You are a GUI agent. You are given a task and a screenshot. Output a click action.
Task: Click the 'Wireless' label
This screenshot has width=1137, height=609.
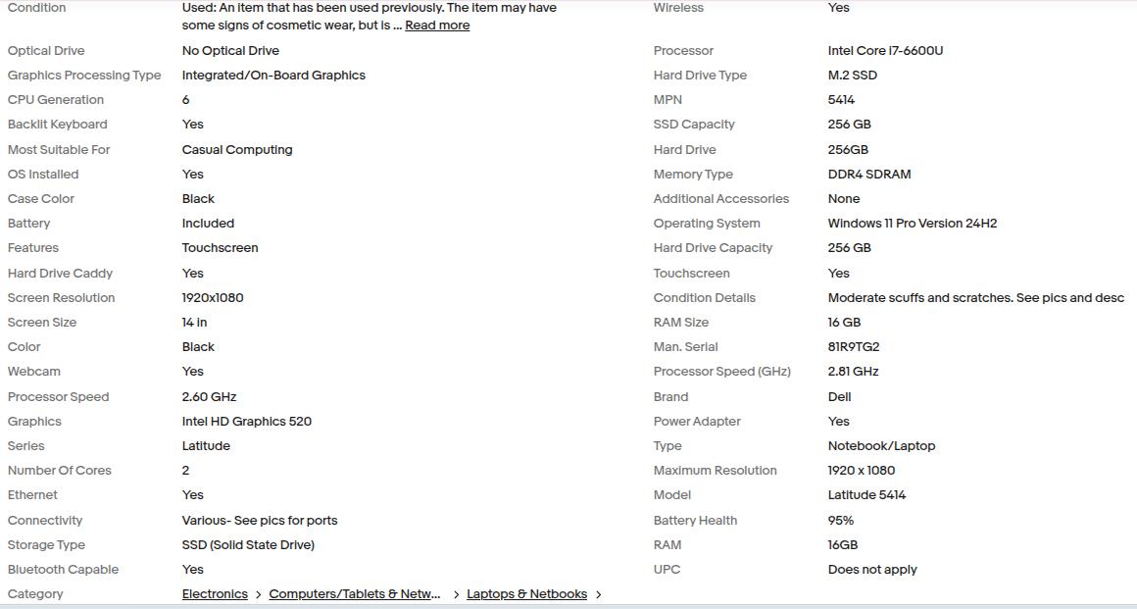pyautogui.click(x=678, y=8)
